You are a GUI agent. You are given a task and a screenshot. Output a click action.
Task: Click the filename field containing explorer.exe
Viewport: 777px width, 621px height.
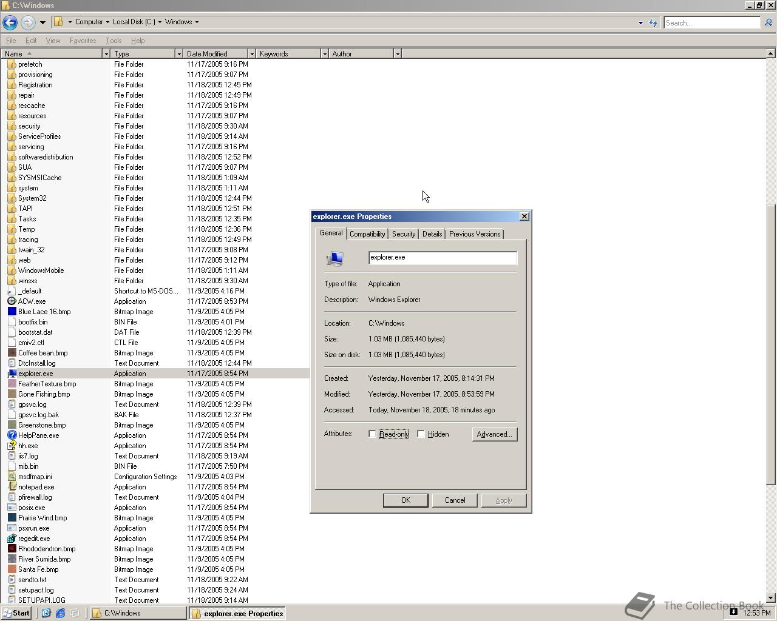click(x=443, y=258)
